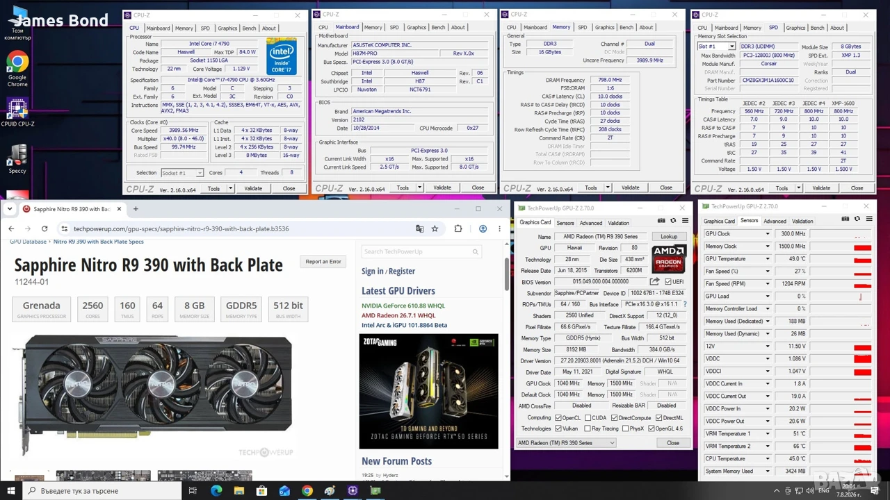Open Windows Start menu
Image resolution: width=890 pixels, height=500 pixels.
pyautogui.click(x=10, y=491)
